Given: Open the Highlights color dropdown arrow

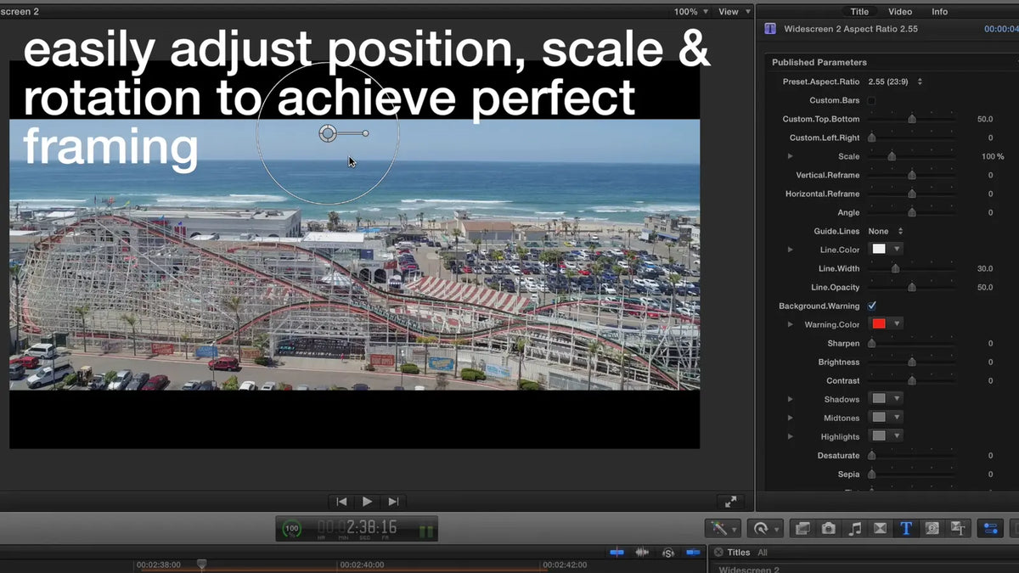Looking at the screenshot, I should click(x=897, y=436).
